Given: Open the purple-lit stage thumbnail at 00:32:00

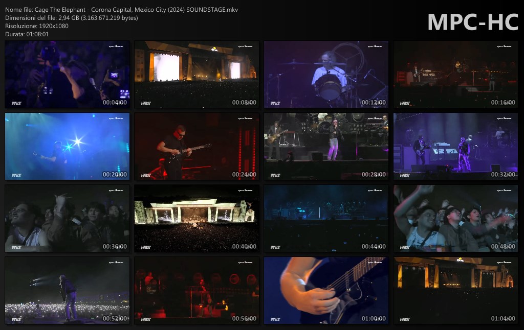Looking at the screenshot, I should (455, 147).
